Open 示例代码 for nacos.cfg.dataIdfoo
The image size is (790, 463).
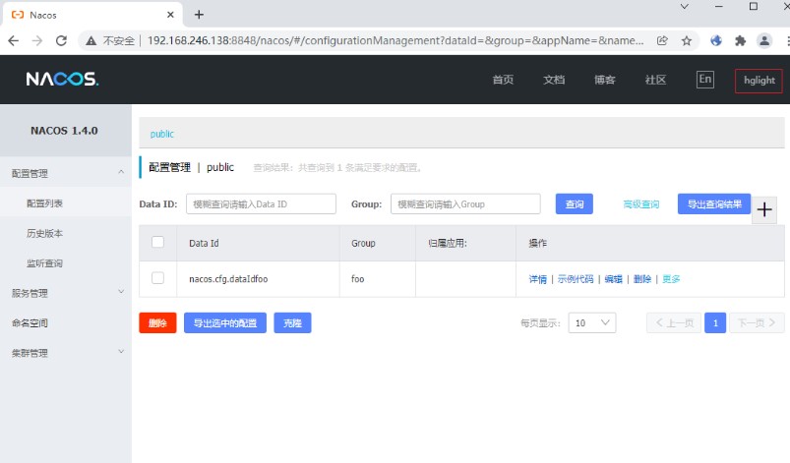coord(576,279)
